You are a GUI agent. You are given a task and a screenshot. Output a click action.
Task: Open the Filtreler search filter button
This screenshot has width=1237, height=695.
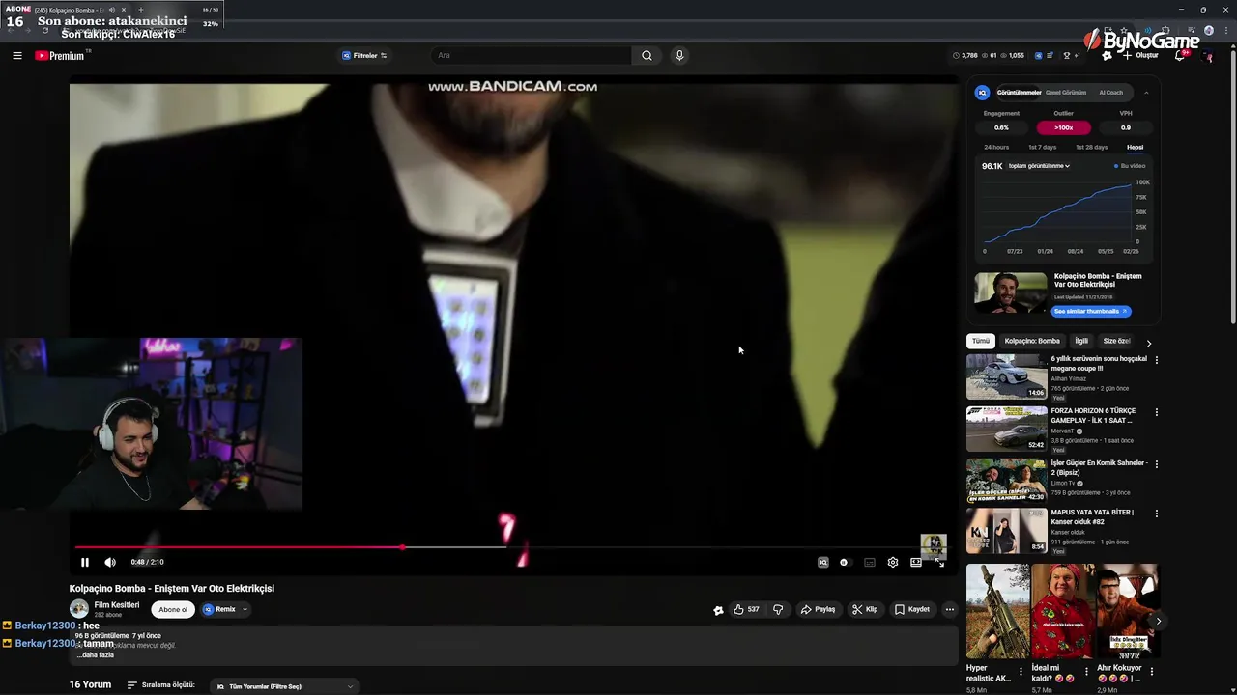[x=364, y=56]
